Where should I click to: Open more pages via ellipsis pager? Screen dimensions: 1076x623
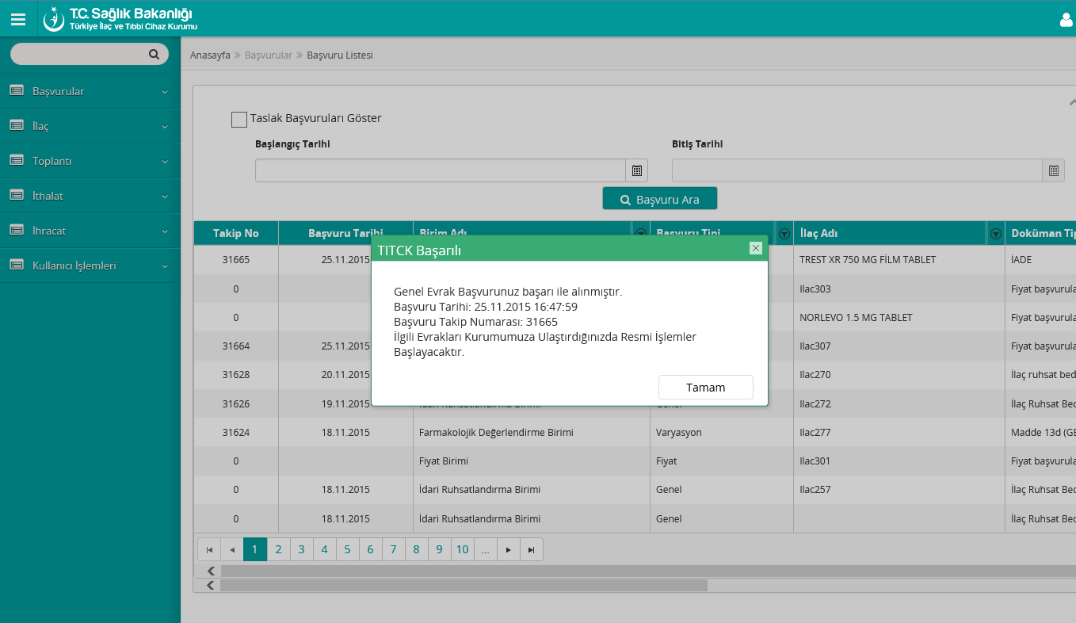[486, 549]
